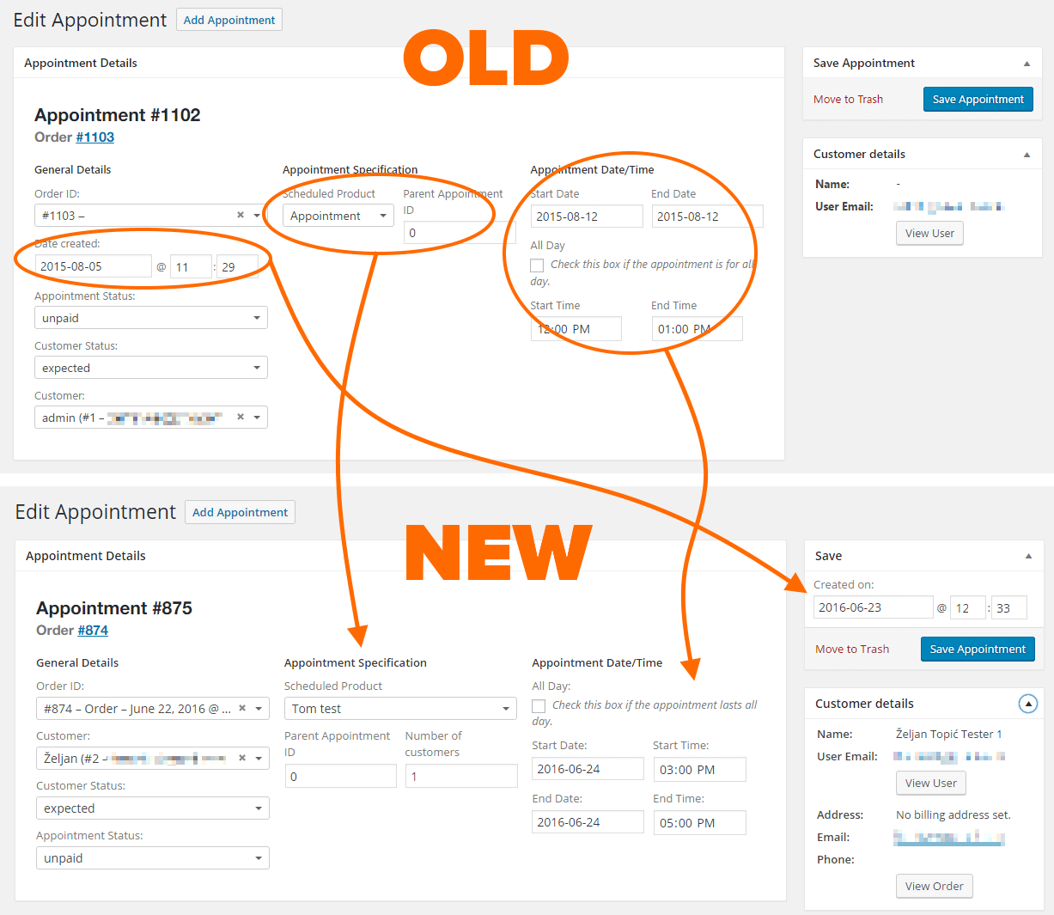Viewport: 1054px width, 915px height.
Task: Clear the #1103 order selection with the x
Action: coord(241,215)
